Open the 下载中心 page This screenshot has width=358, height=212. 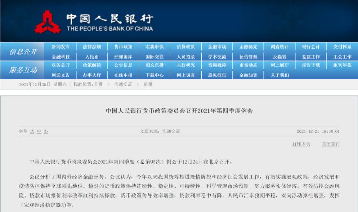155,75
